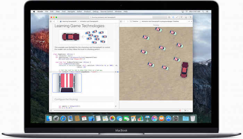This screenshot has height=139, width=243.
Task: Open Numbers from the Dock
Action: [140, 119]
